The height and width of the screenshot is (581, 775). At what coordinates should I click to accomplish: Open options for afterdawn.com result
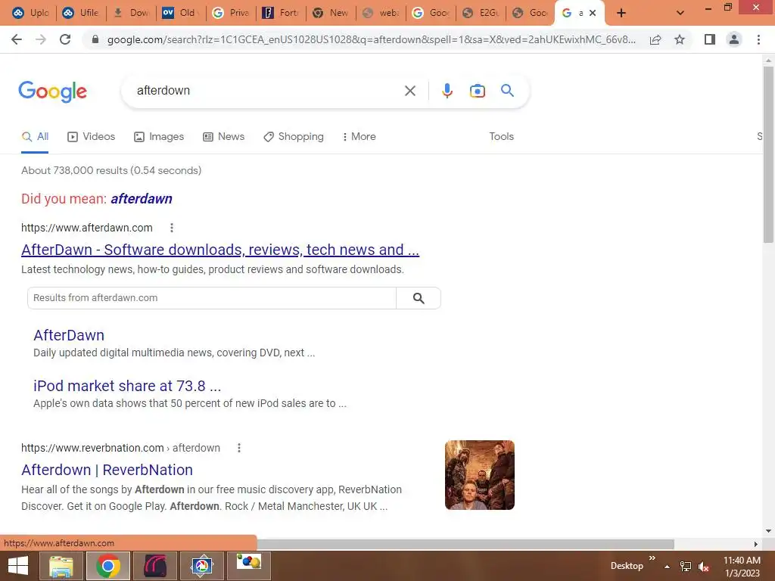[x=172, y=228]
